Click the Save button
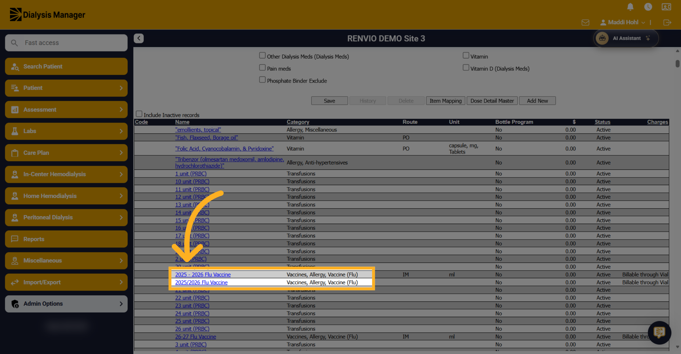681x354 pixels. (329, 101)
